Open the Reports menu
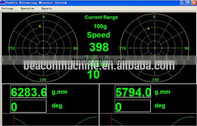Screen dimensions: 197x126 tap(46, 8)
